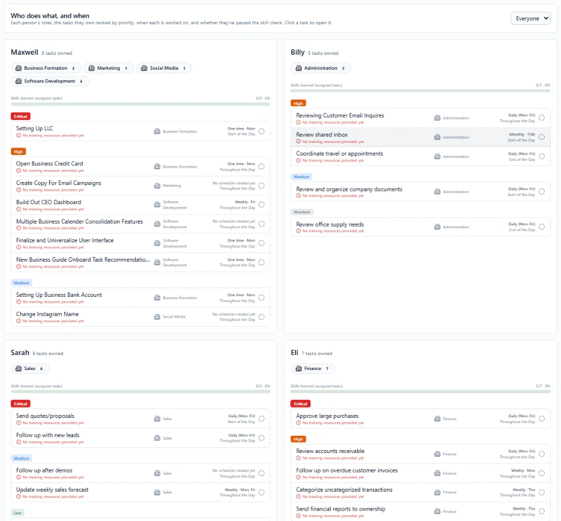Click building icon in Review office supply needs row
The image size is (561, 521).
point(437,227)
